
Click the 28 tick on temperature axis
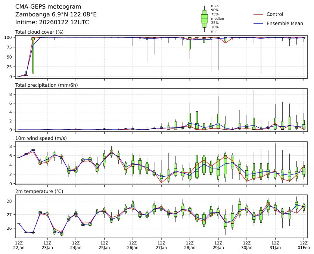11,201
